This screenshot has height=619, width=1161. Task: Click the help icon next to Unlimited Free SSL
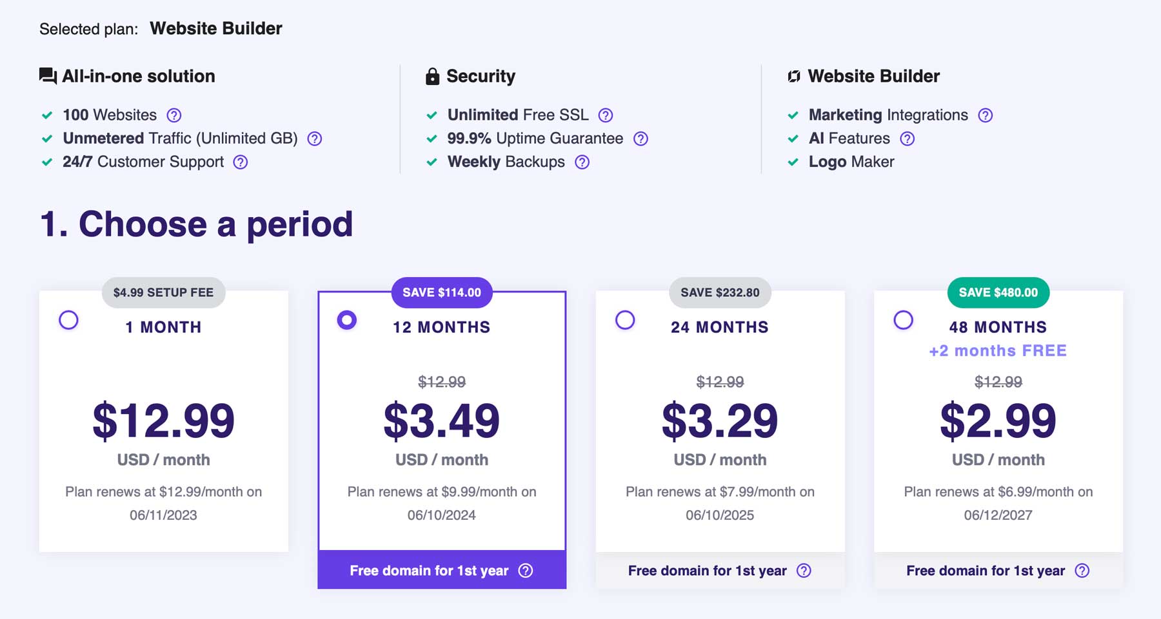click(604, 115)
